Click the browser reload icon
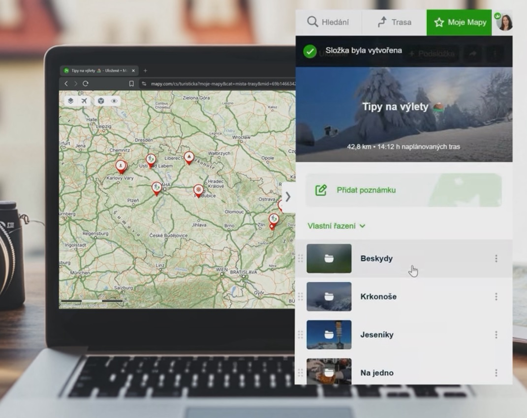The height and width of the screenshot is (418, 527). (86, 84)
